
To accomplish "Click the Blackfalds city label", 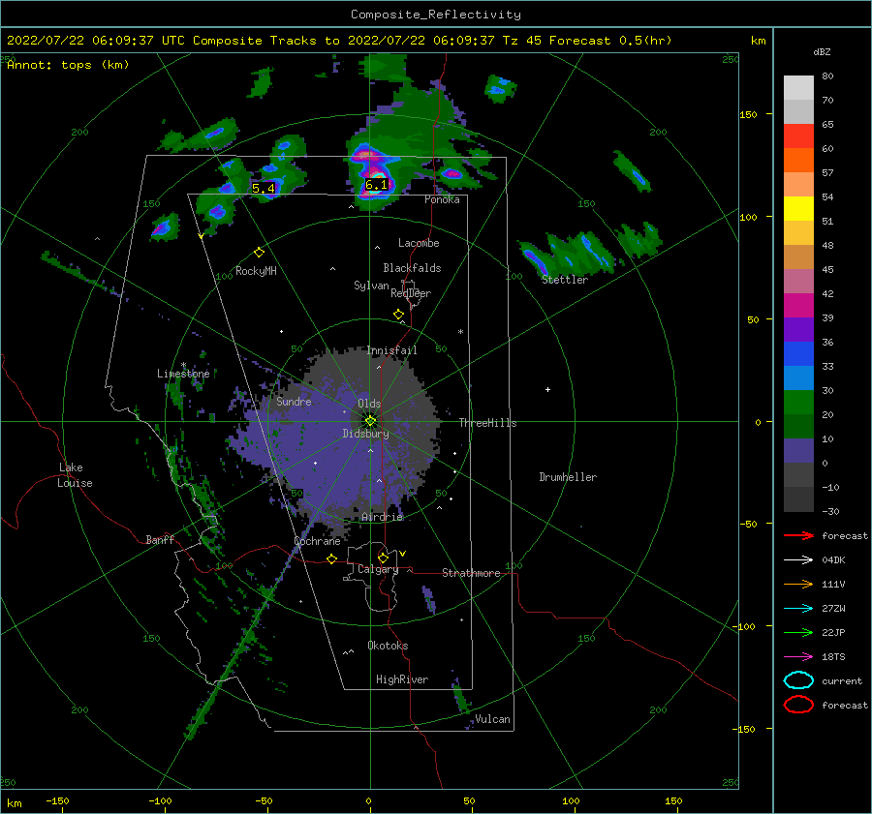I will point(412,268).
